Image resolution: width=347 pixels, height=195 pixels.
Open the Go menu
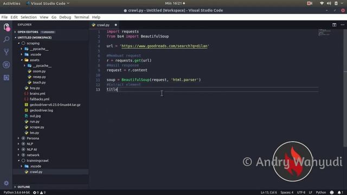[x=54, y=17]
